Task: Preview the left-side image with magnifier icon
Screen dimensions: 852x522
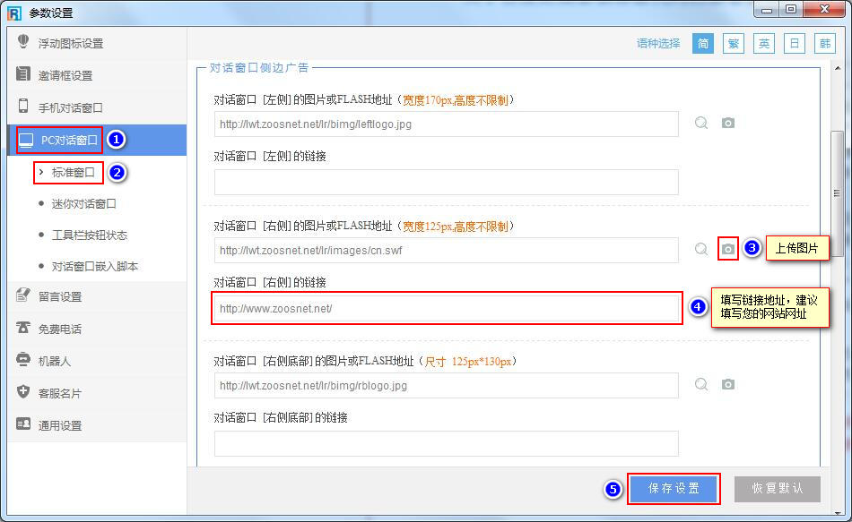Action: coord(701,124)
